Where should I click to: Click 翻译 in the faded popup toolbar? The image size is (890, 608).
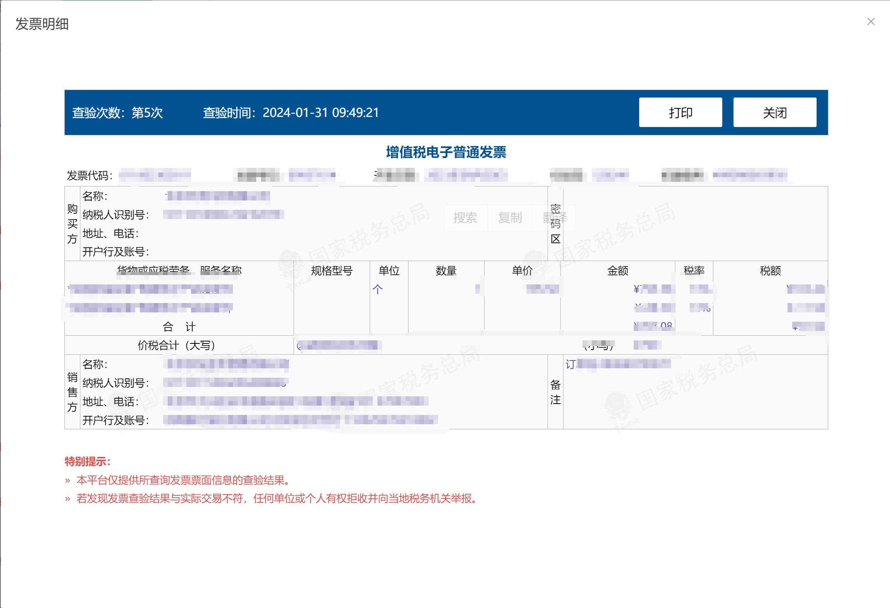point(555,218)
